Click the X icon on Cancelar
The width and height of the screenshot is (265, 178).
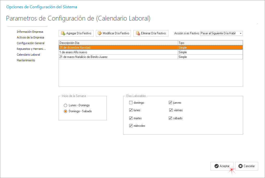(241, 166)
